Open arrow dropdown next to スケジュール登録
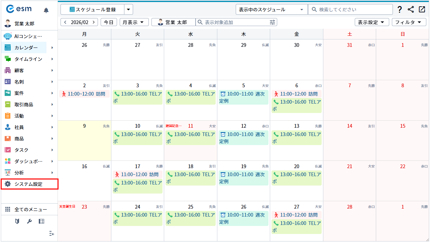 pyautogui.click(x=128, y=9)
